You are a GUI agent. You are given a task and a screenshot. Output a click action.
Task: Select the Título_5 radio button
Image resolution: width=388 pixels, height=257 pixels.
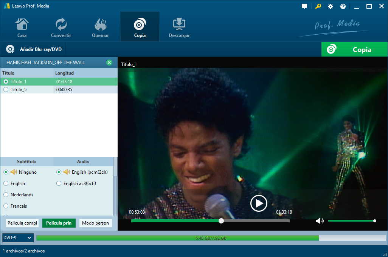6,90
